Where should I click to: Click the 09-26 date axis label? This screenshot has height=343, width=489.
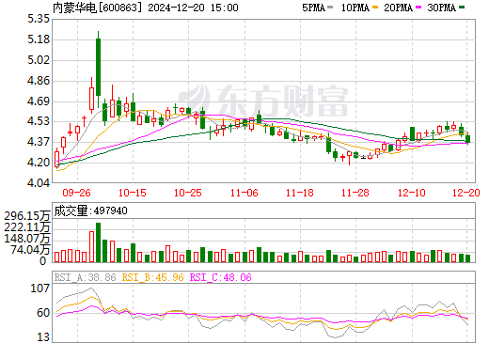pyautogui.click(x=76, y=193)
